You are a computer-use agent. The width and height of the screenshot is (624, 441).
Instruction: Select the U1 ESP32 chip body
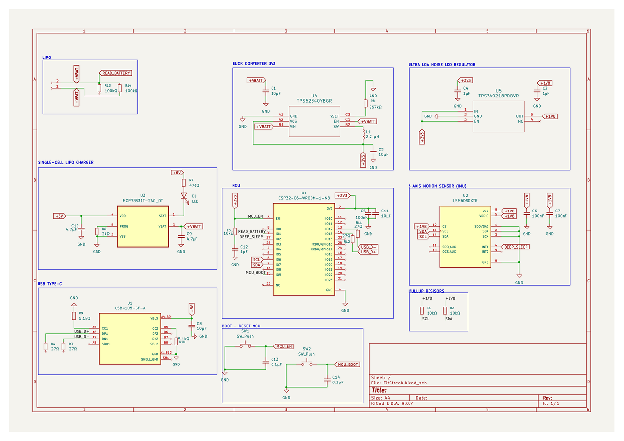304,249
